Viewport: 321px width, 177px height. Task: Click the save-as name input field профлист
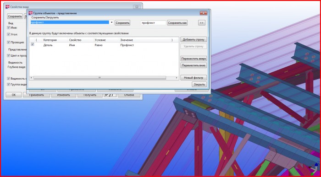point(153,23)
